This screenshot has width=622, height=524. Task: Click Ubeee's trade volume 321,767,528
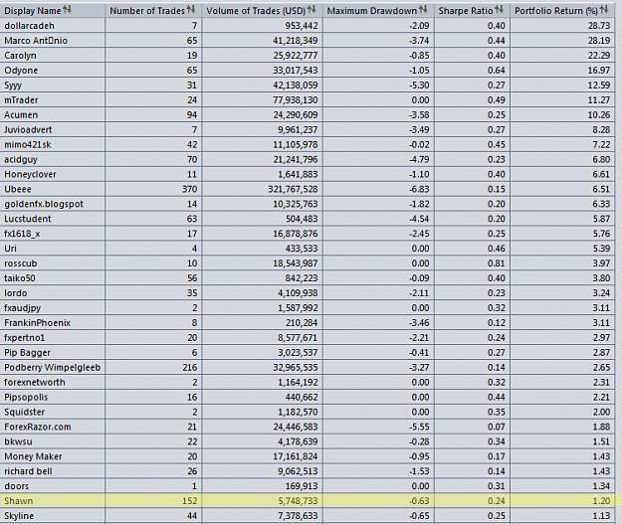(x=293, y=190)
